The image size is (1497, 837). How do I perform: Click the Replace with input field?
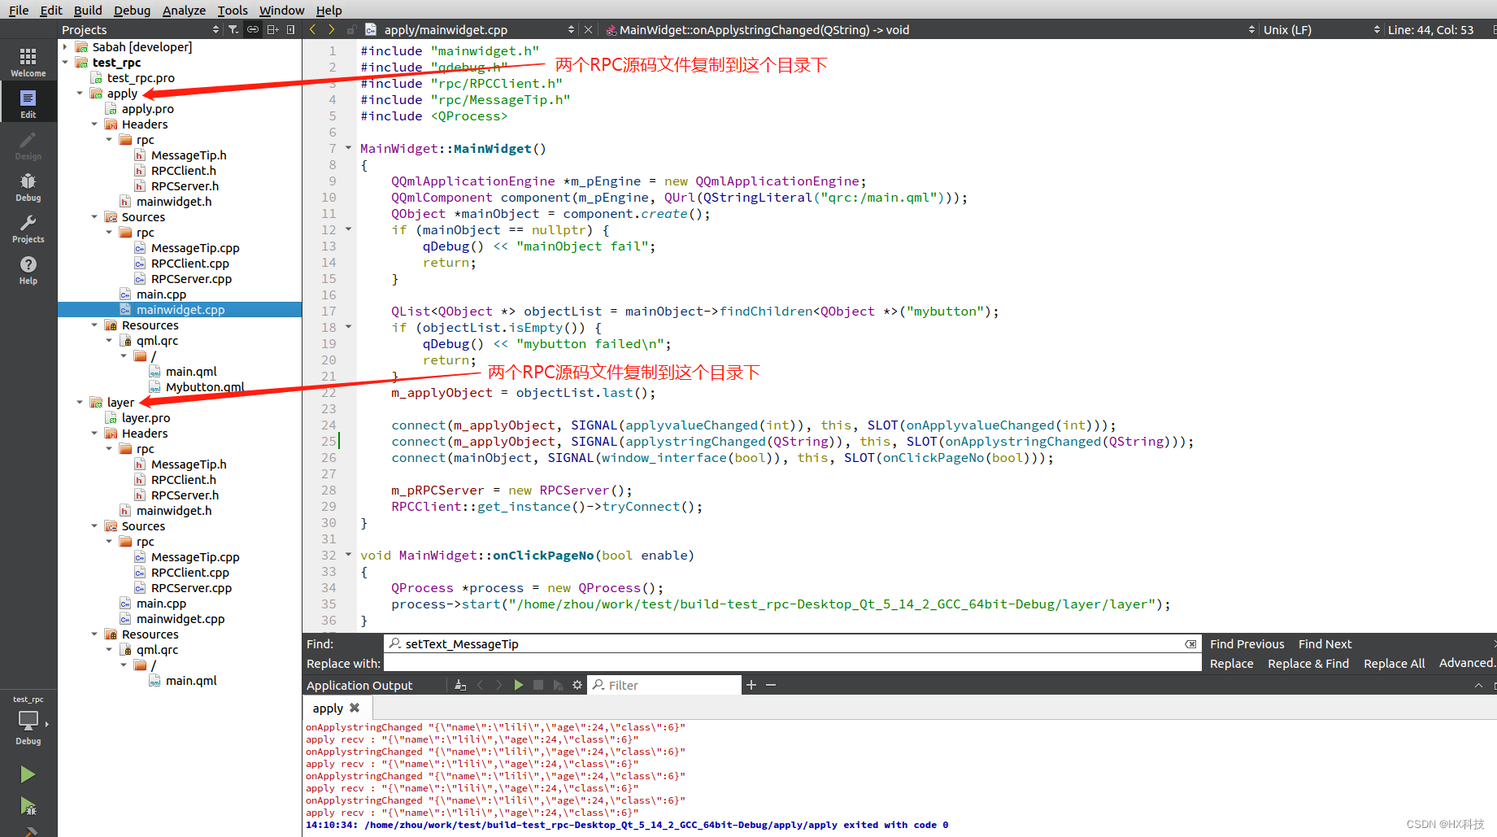(793, 663)
